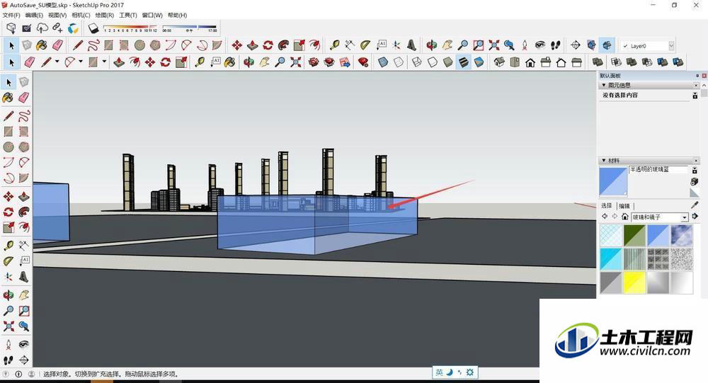The height and width of the screenshot is (383, 708).
Task: Select Position Camera in the left toolbar
Action: (8, 345)
